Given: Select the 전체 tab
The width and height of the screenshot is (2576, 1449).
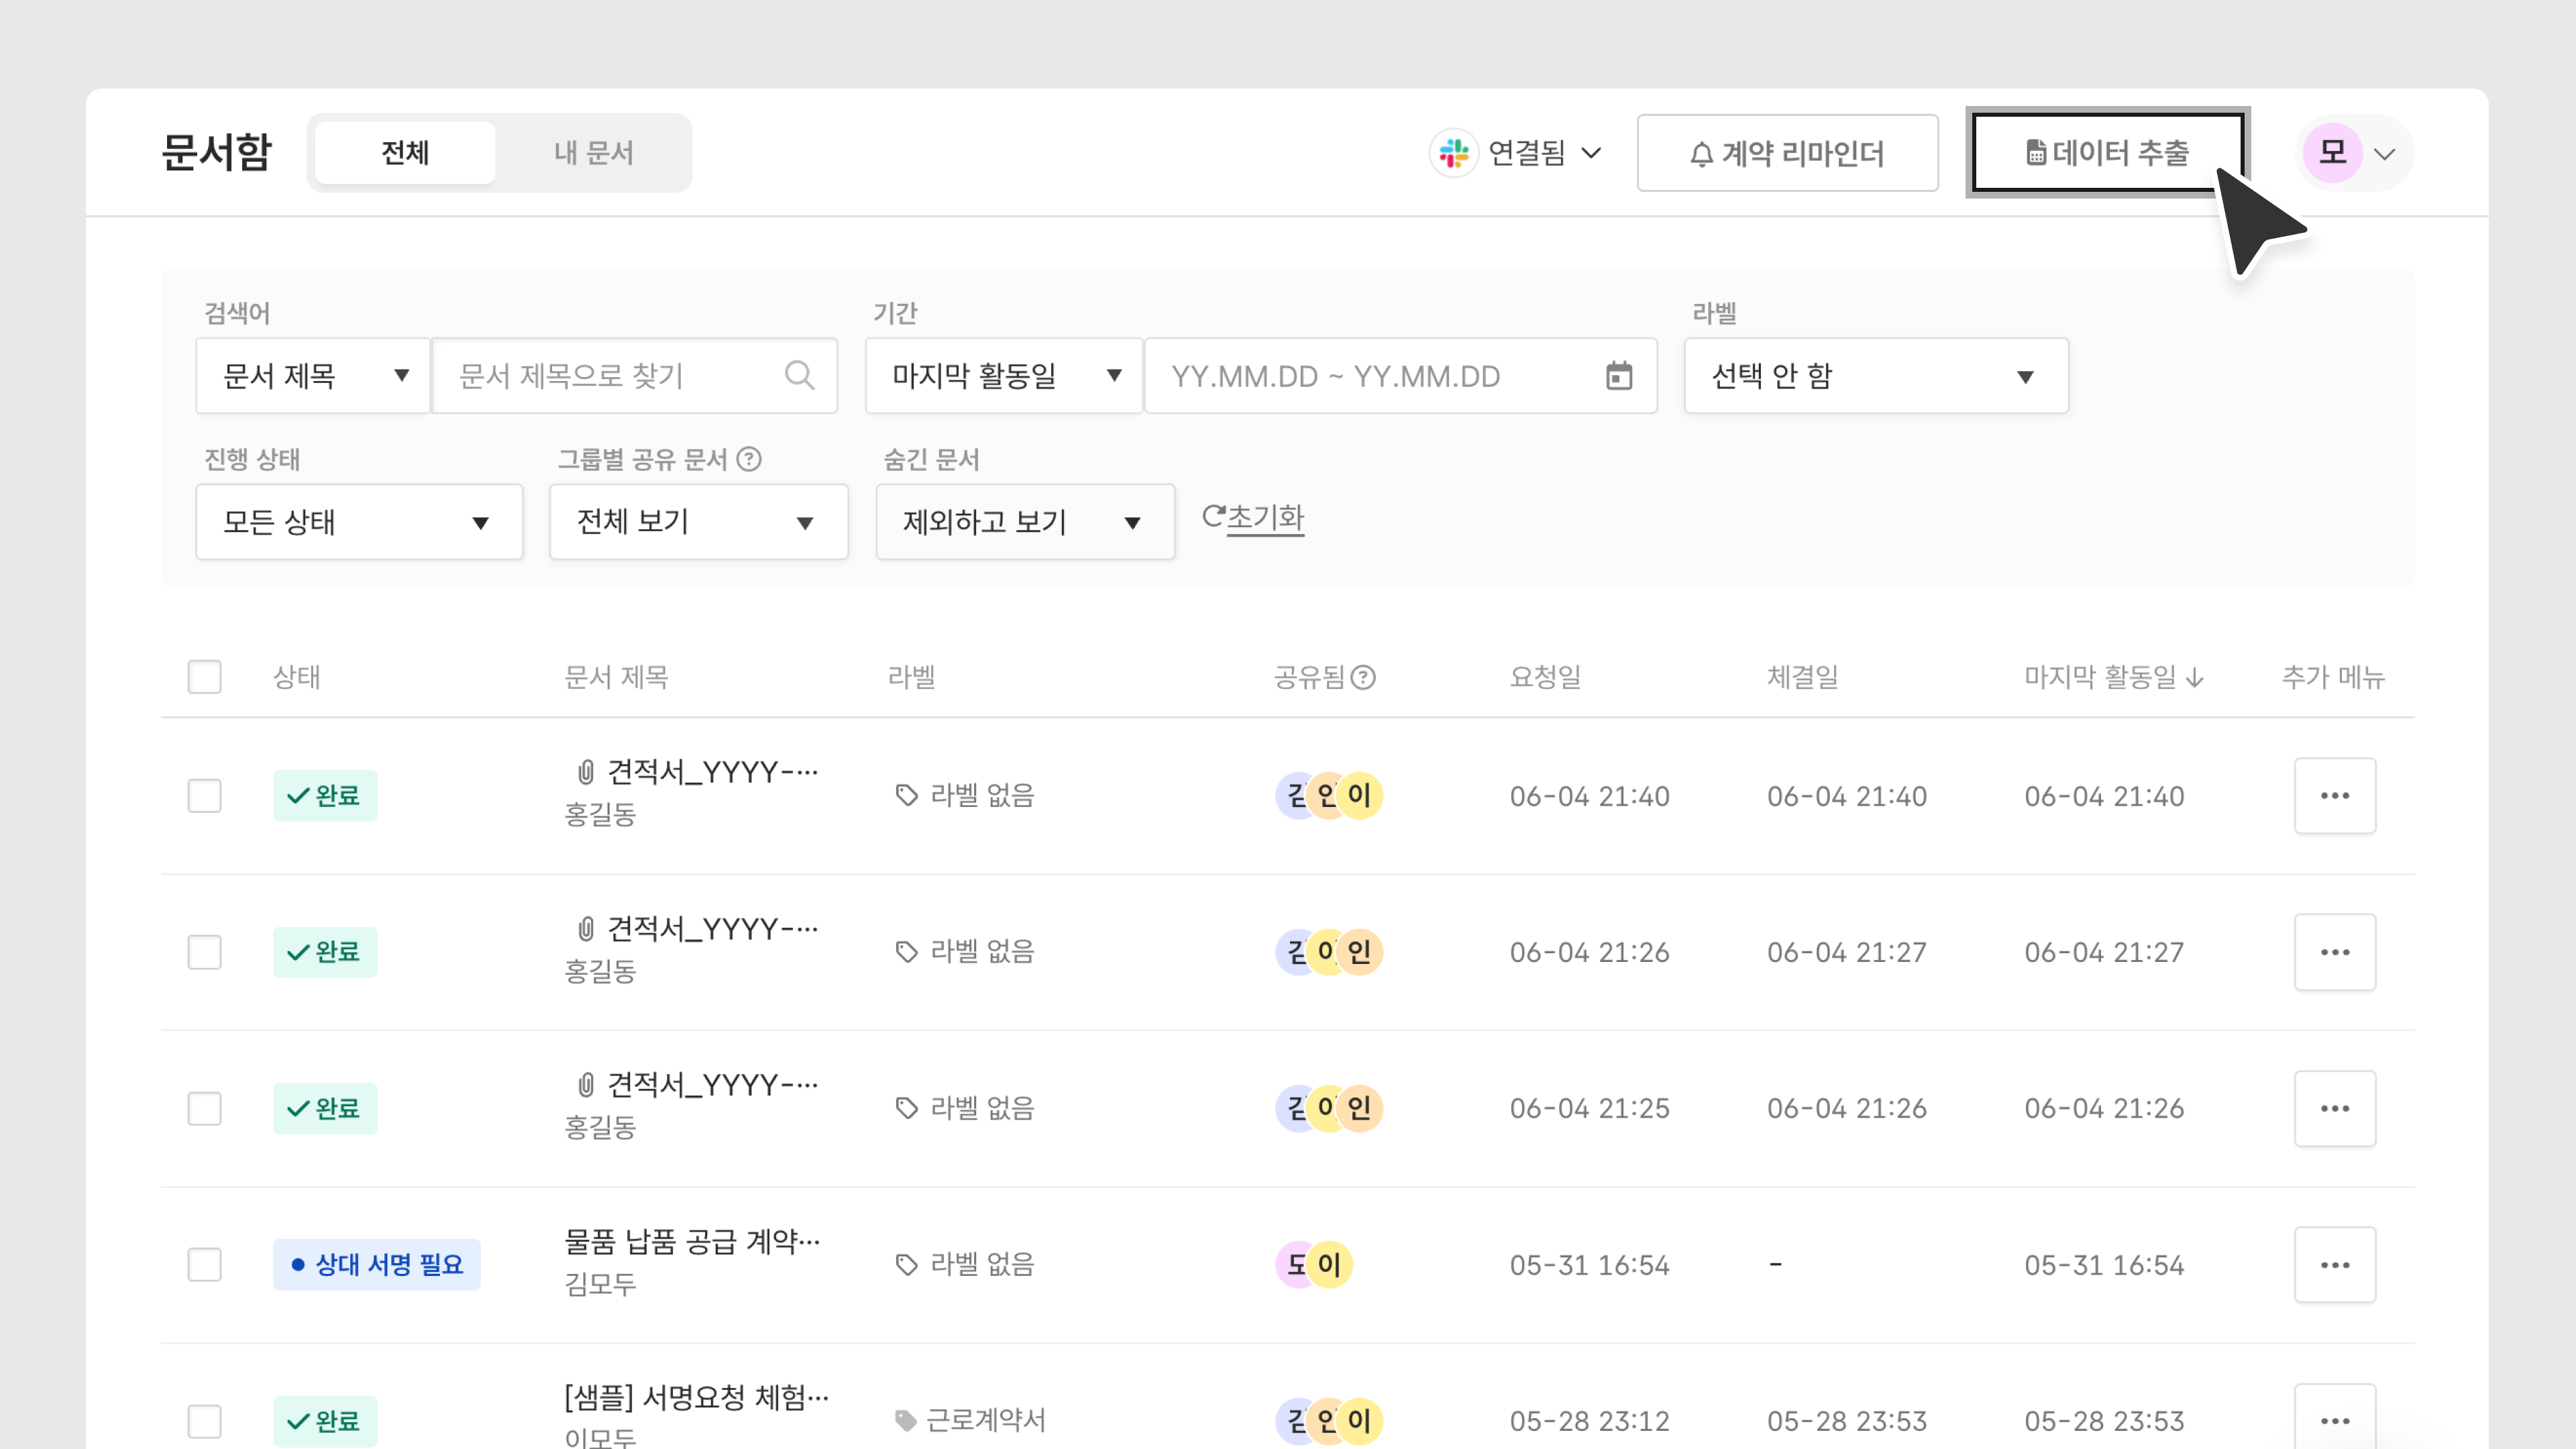Looking at the screenshot, I should 405,153.
